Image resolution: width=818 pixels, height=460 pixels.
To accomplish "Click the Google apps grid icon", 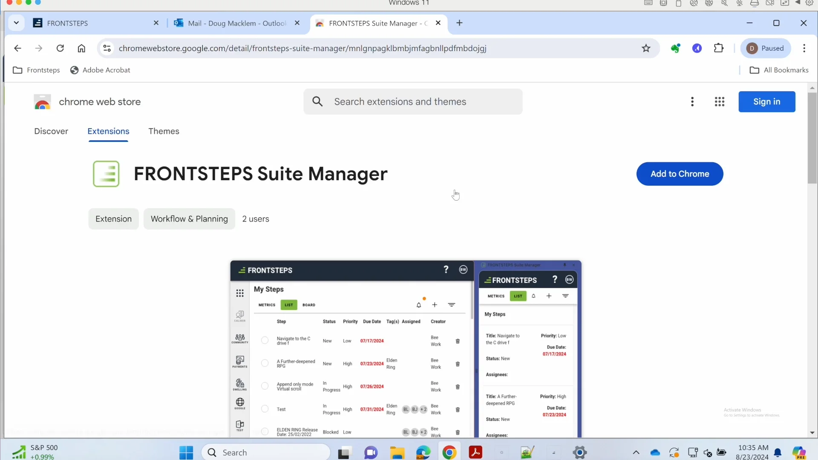I will pyautogui.click(x=720, y=102).
